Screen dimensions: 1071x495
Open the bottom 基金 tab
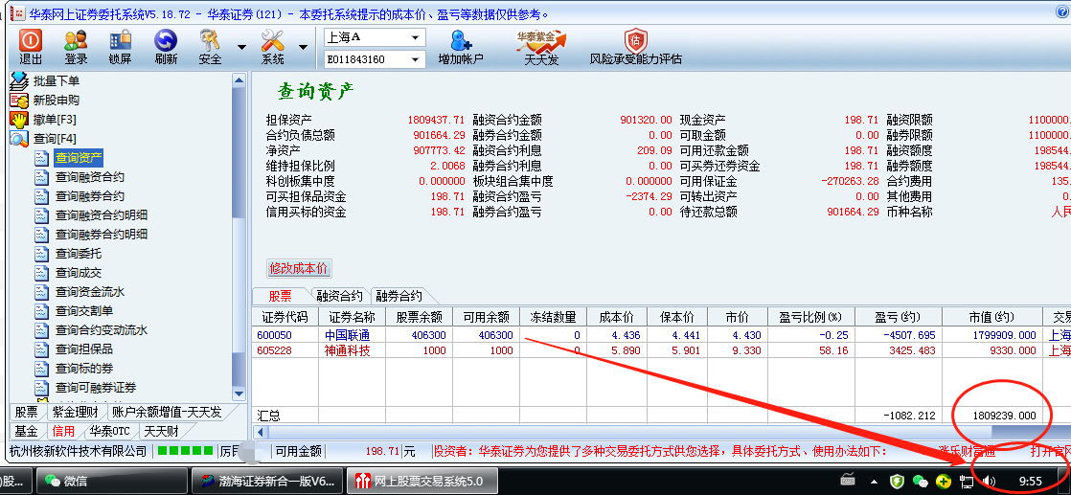point(26,432)
